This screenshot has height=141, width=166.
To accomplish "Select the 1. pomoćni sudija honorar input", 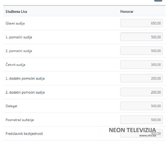I will (141, 37).
